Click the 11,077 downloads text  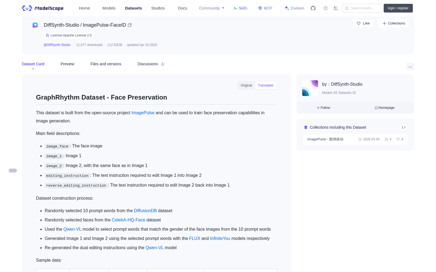[x=89, y=45]
